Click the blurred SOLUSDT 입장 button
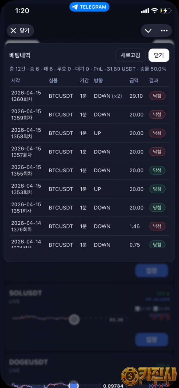The image size is (179, 388). point(152,340)
